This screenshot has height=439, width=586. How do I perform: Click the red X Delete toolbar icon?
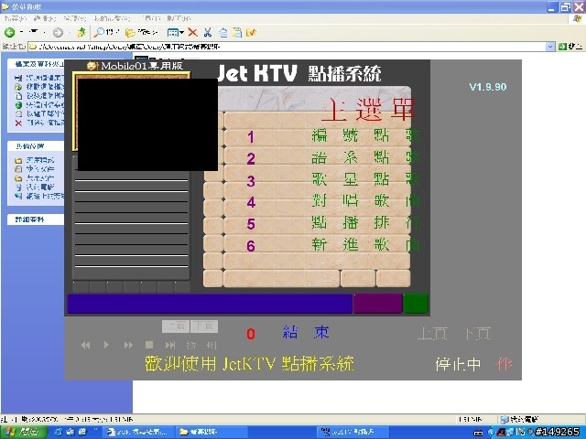pyautogui.click(x=193, y=33)
